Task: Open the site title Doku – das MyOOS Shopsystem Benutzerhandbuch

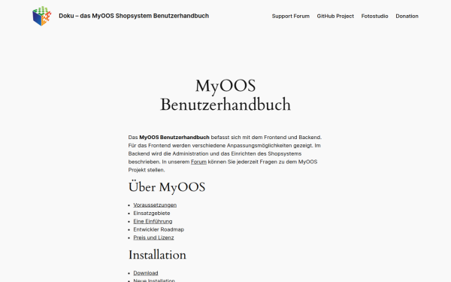Action: 134,16
